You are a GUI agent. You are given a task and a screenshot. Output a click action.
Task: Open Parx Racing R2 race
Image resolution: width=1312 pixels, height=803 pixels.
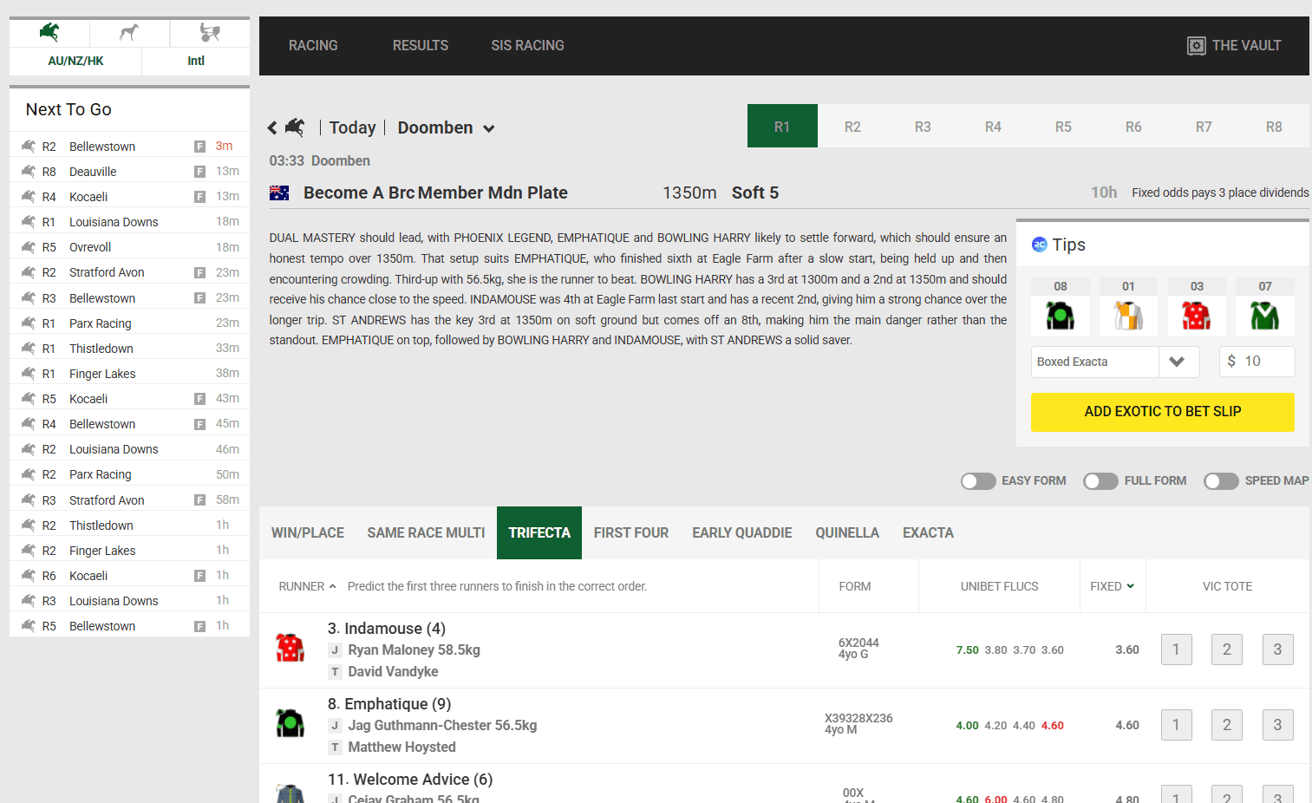pyautogui.click(x=129, y=474)
